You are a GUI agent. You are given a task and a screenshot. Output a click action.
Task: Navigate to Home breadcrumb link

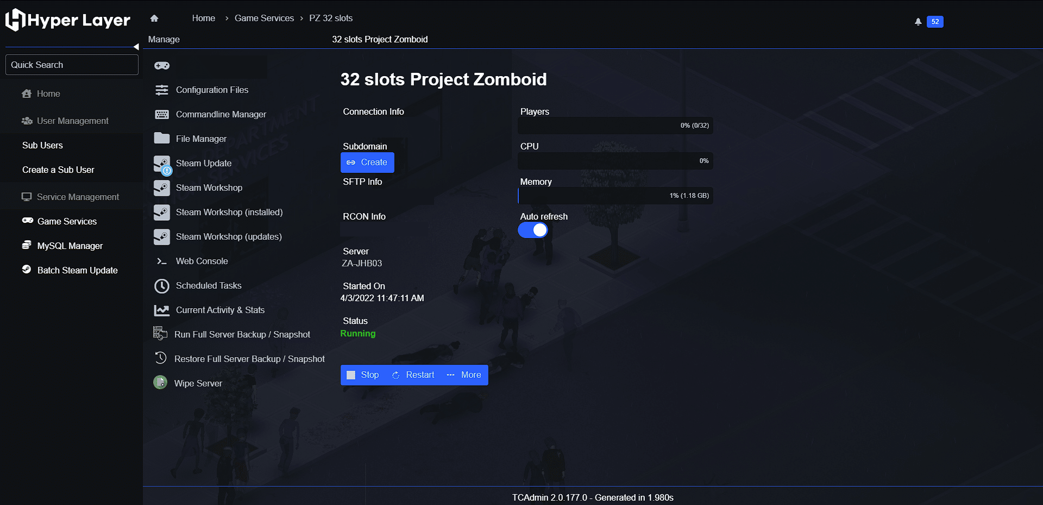(x=204, y=18)
